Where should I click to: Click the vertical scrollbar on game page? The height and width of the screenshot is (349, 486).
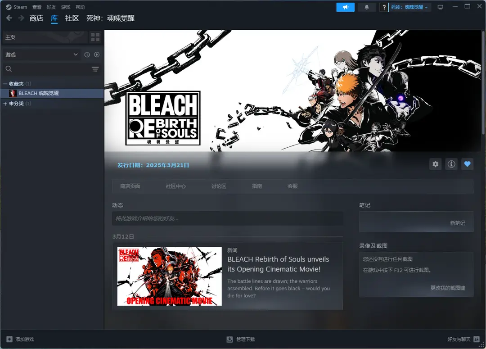click(x=483, y=82)
